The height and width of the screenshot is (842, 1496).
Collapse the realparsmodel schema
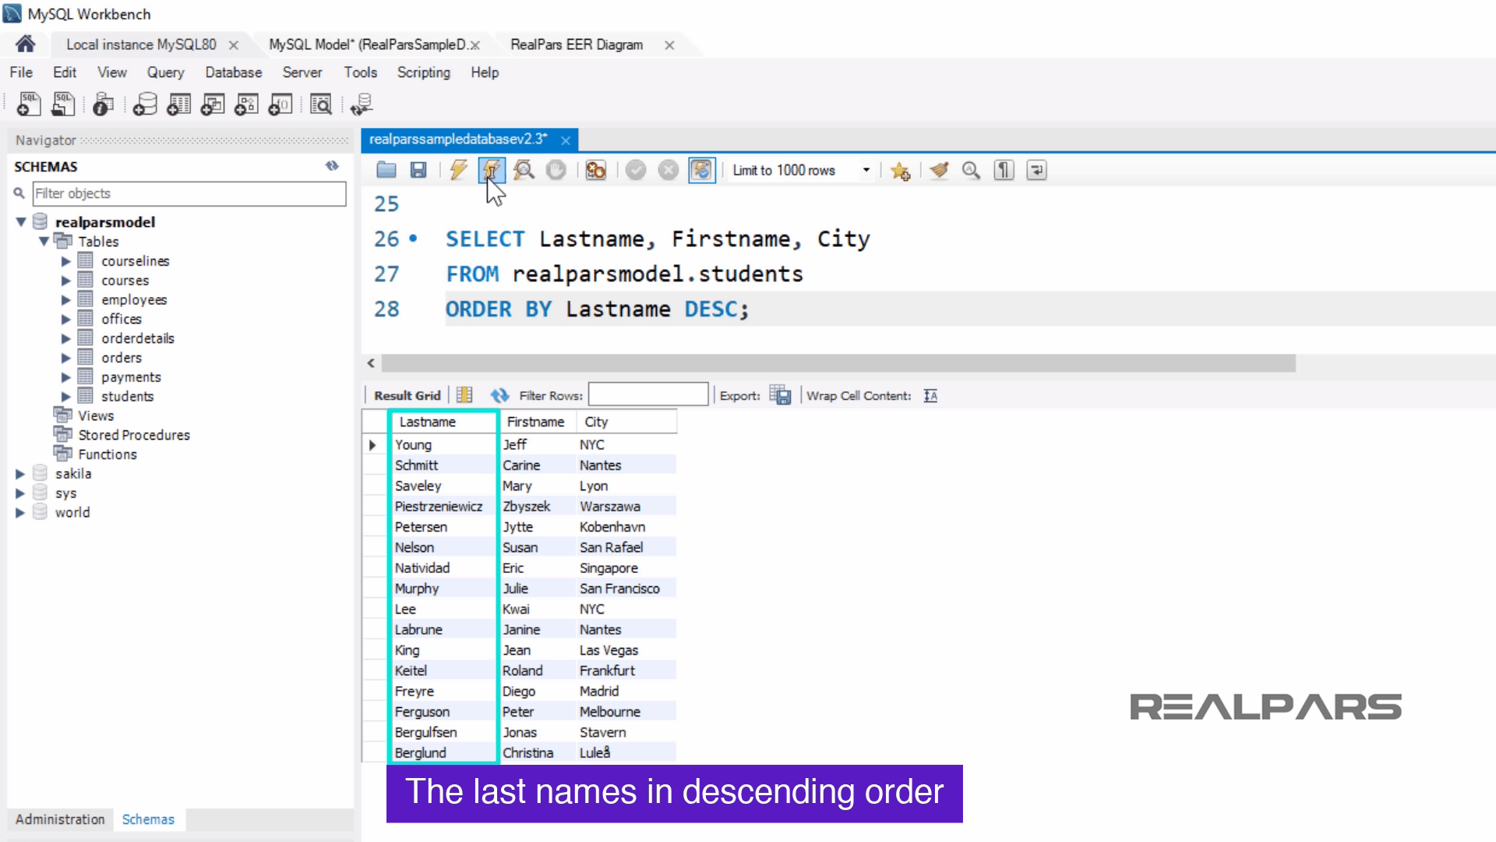pos(21,222)
